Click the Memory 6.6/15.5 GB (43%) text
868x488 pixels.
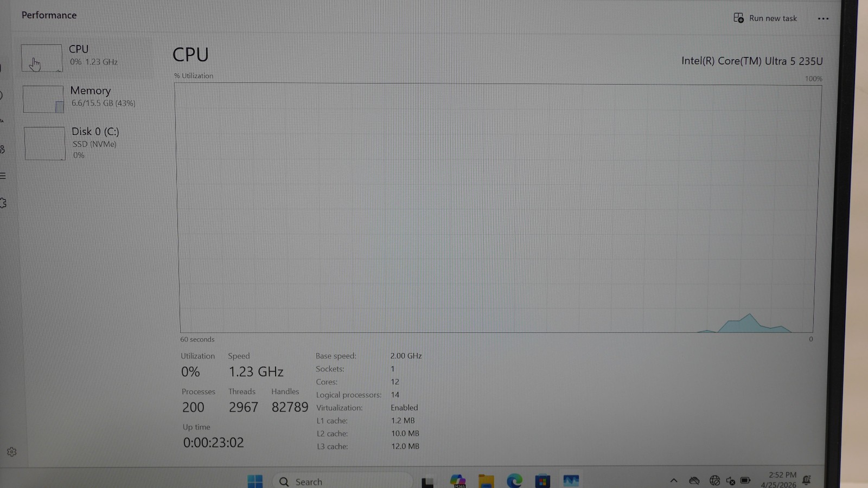pyautogui.click(x=104, y=103)
